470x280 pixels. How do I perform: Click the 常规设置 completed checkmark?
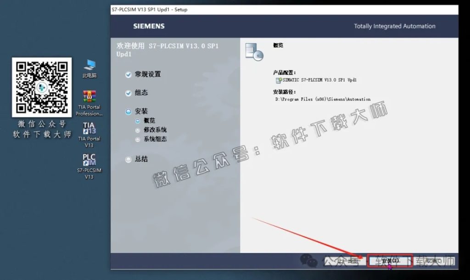(x=129, y=74)
